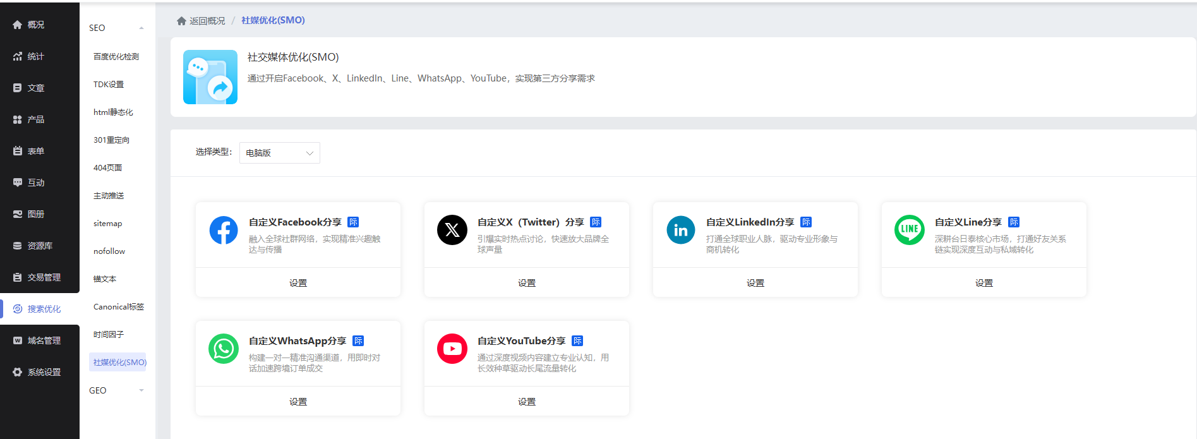
Task: Open html静态化 submenu item
Action: (x=113, y=112)
